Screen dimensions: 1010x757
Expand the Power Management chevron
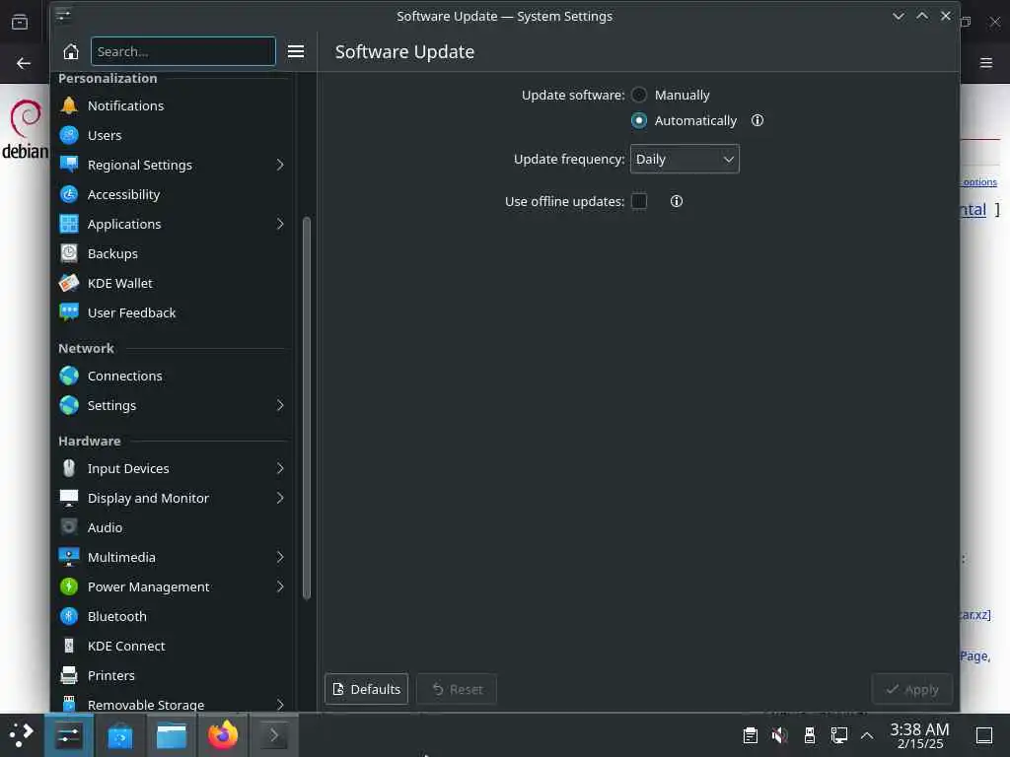(280, 587)
